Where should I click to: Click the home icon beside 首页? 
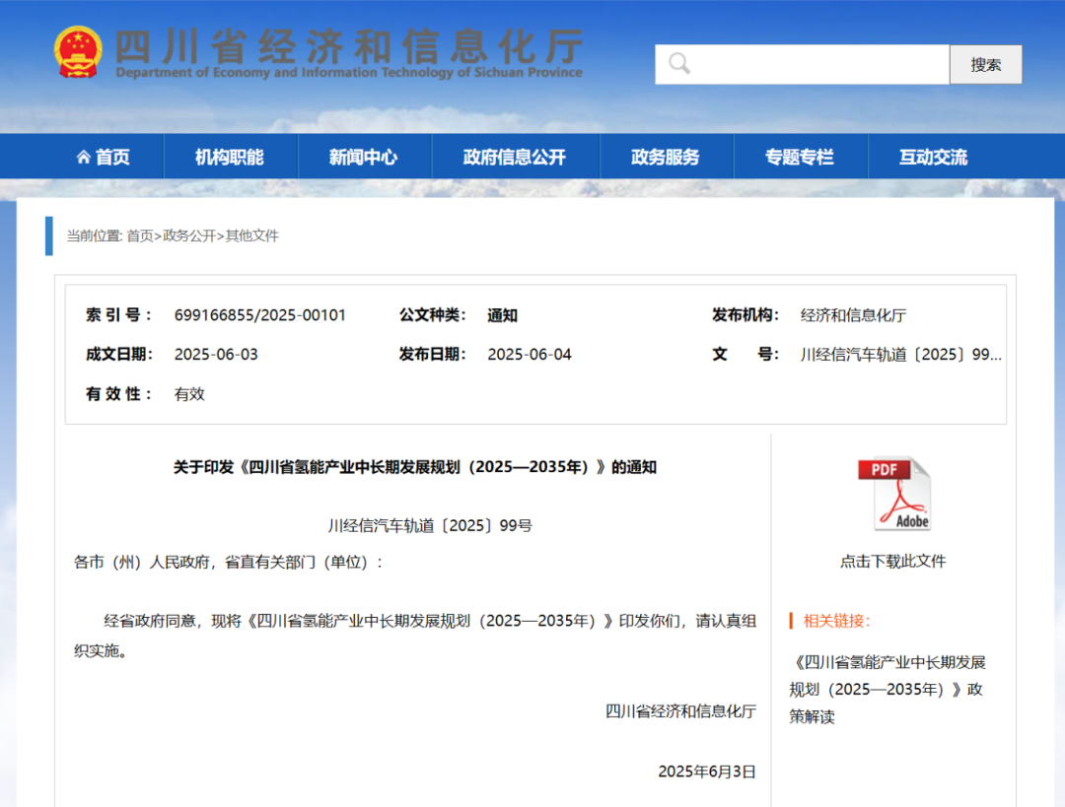click(82, 155)
